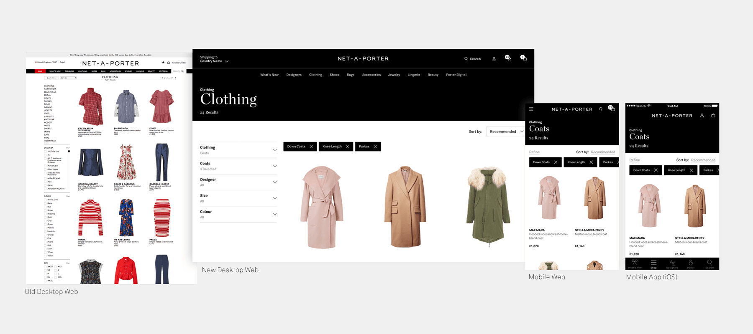Remove Down Coats chip in Mobile Web
Viewport: 753px width, 334px height.
(x=556, y=162)
